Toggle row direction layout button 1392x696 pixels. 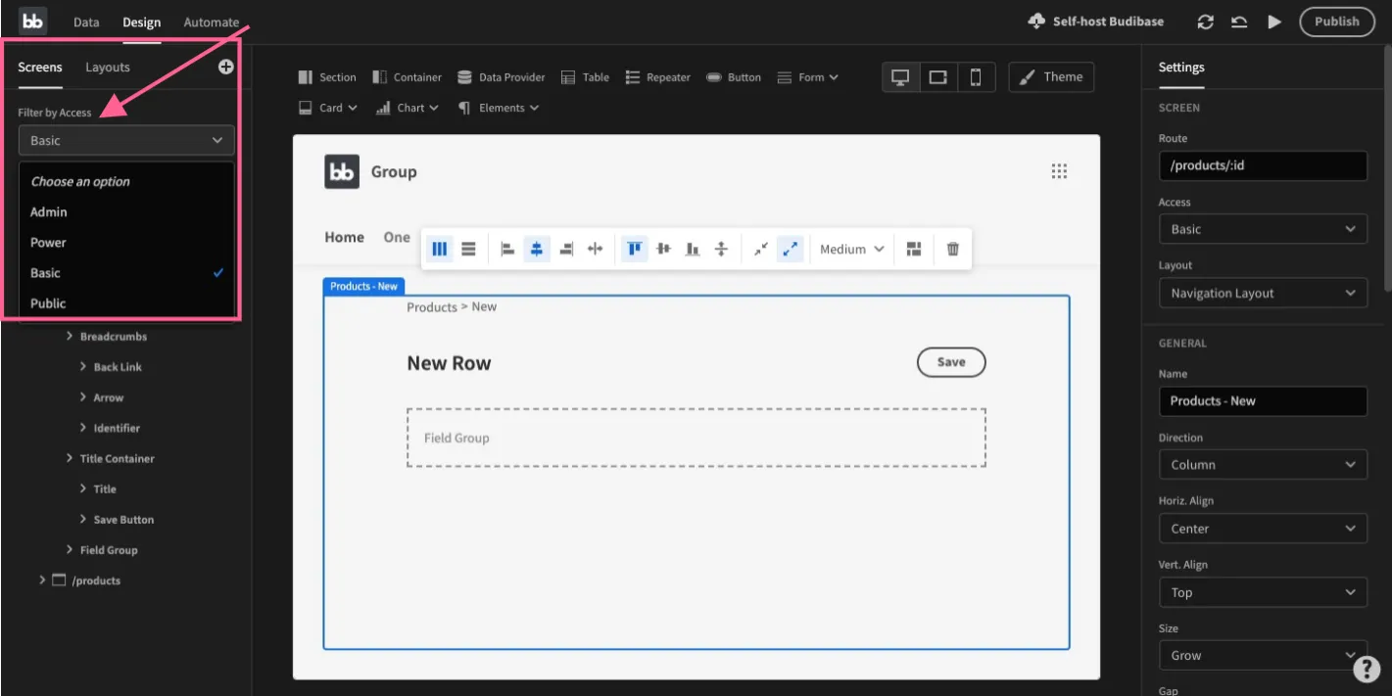point(469,250)
